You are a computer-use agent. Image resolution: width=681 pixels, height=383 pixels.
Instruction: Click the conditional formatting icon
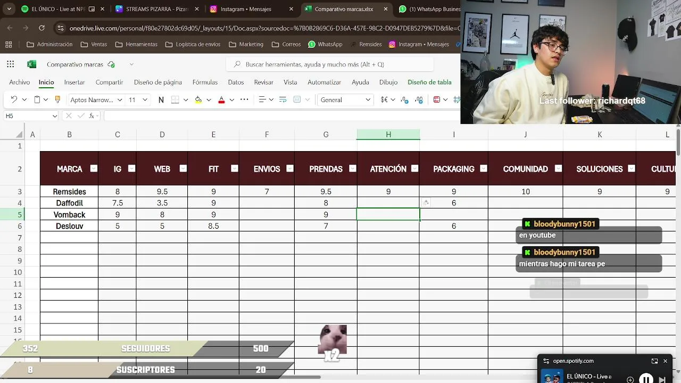(437, 99)
